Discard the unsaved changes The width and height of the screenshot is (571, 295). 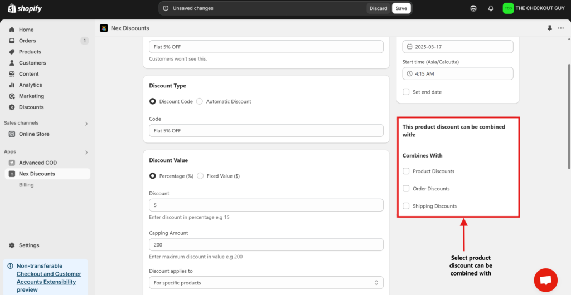[x=379, y=8]
